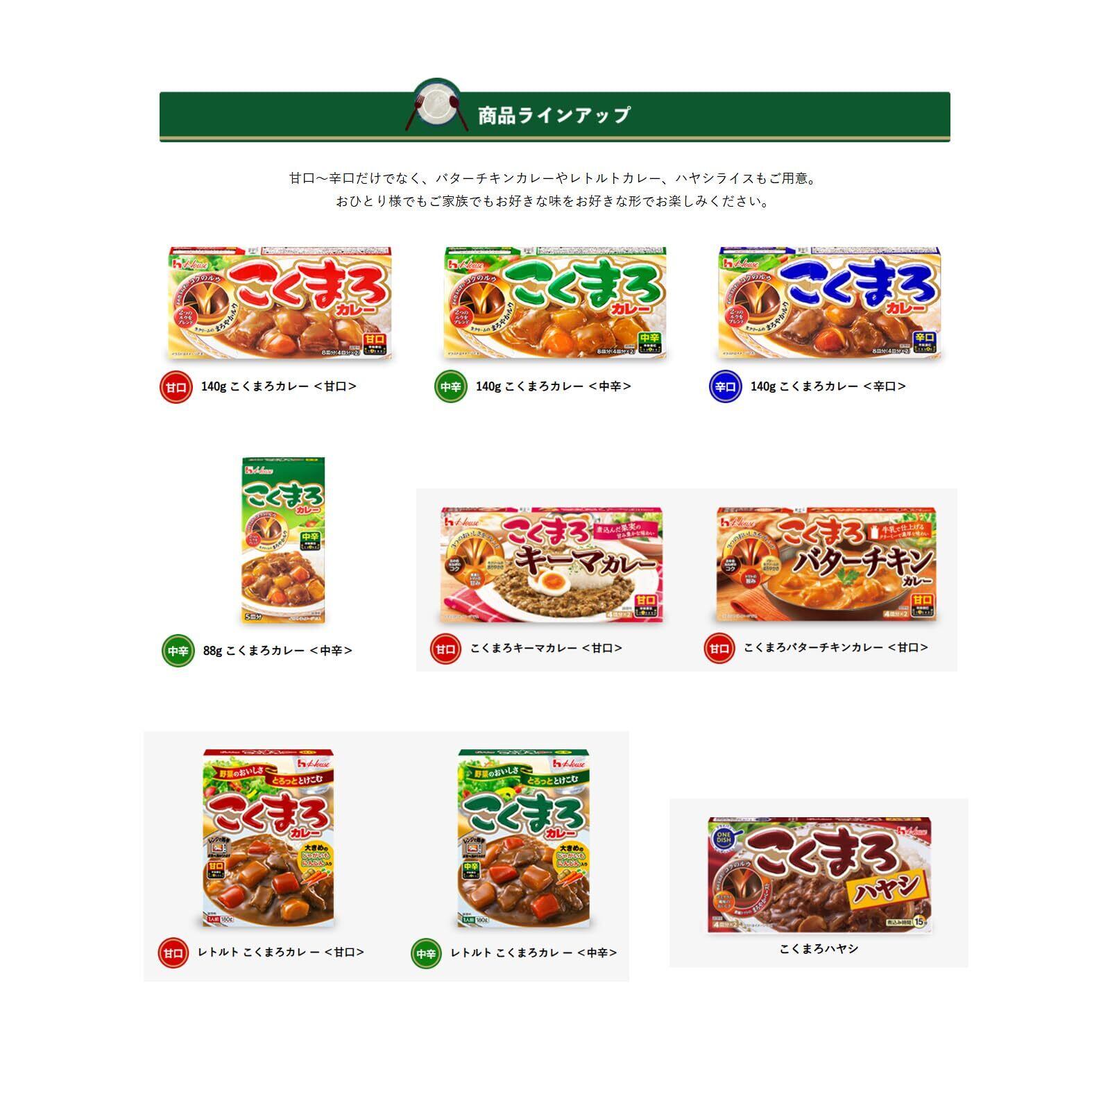Open the レトルト こくまろカレー 甘口 box image
Viewport: 1110px width, 1110px height.
click(268, 837)
